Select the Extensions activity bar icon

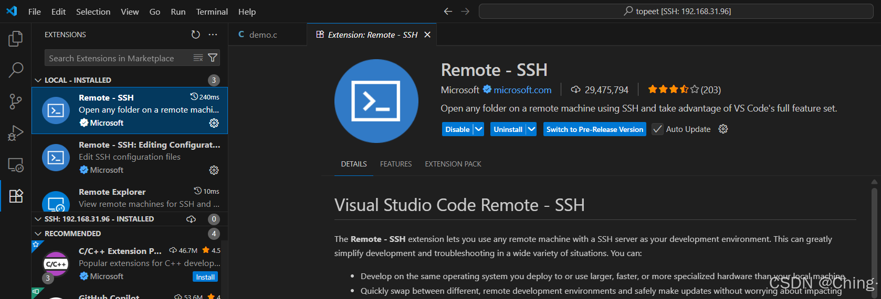[x=16, y=196]
